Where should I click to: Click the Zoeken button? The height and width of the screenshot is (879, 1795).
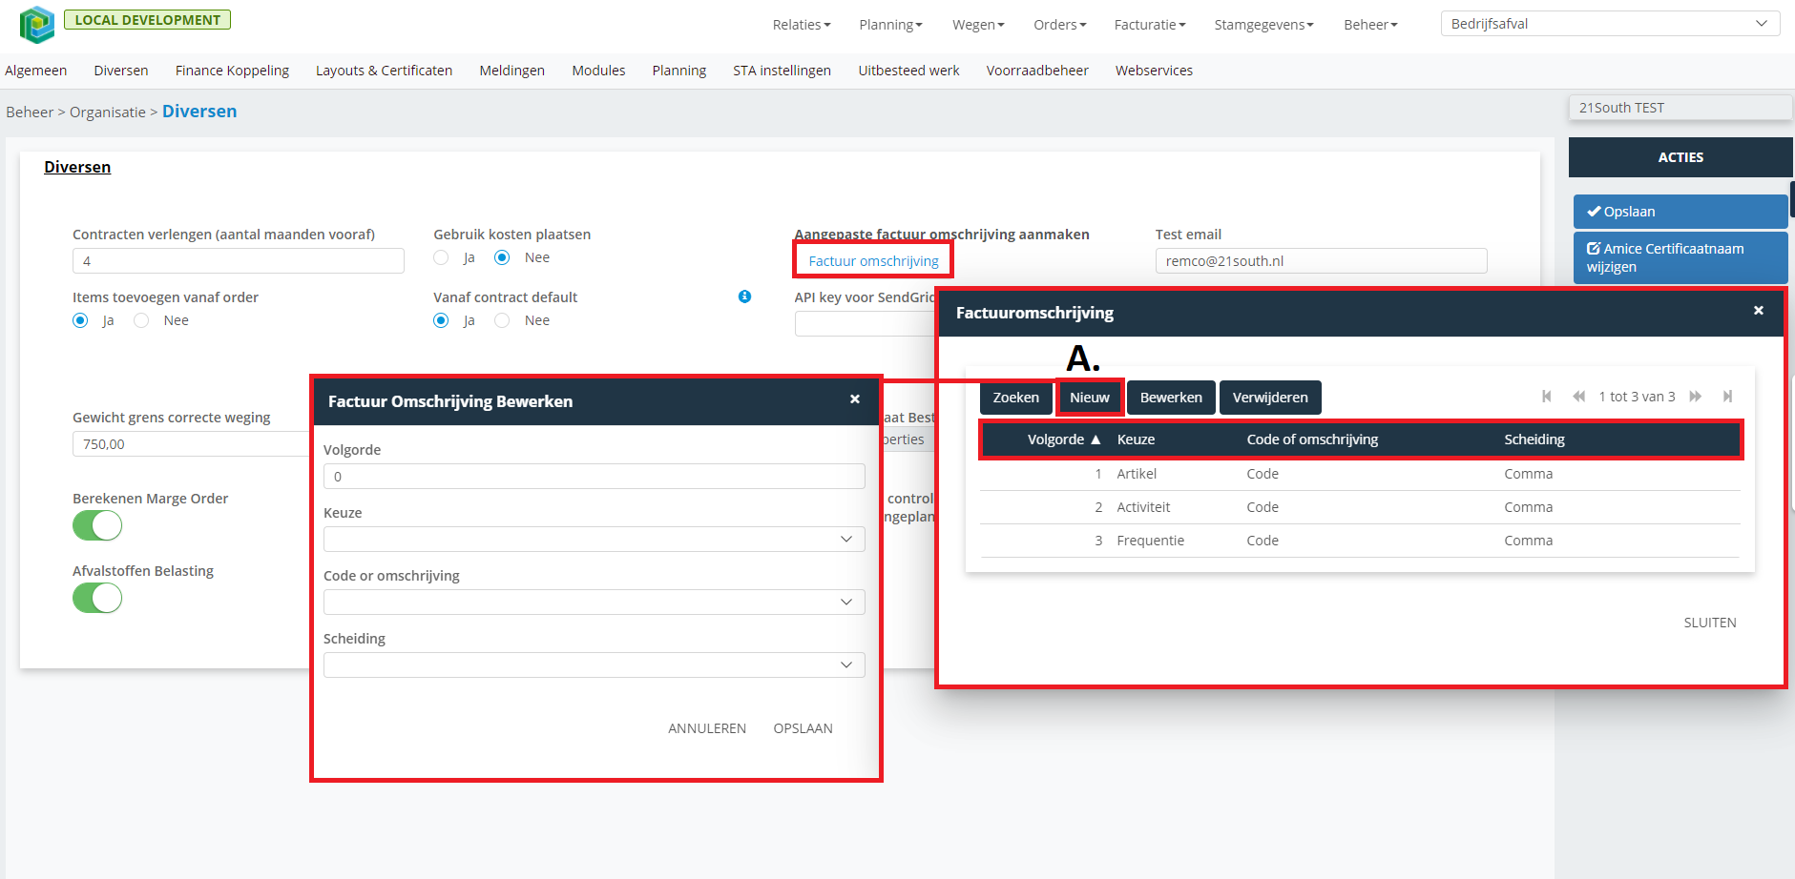(1015, 398)
